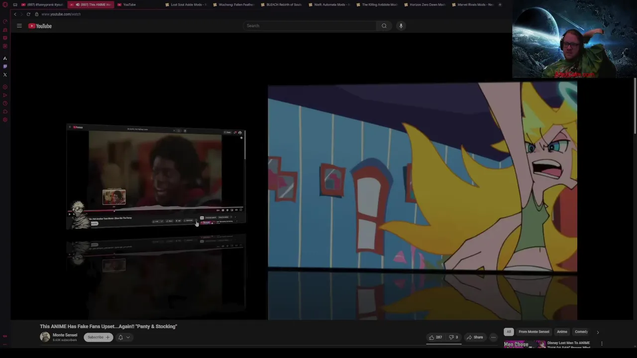Open X (Twitter) panel in sidebar
This screenshot has width=637, height=358.
point(5,75)
